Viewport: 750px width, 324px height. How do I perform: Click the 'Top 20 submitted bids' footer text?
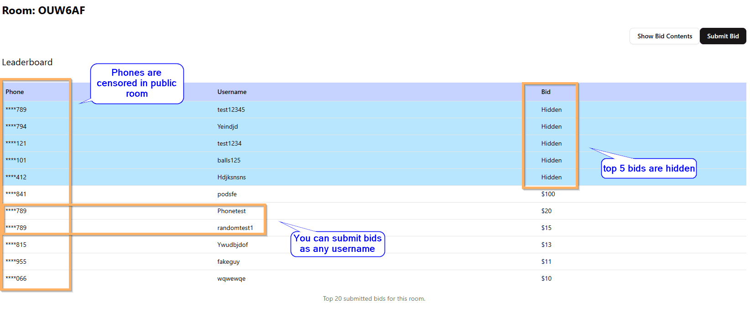374,298
